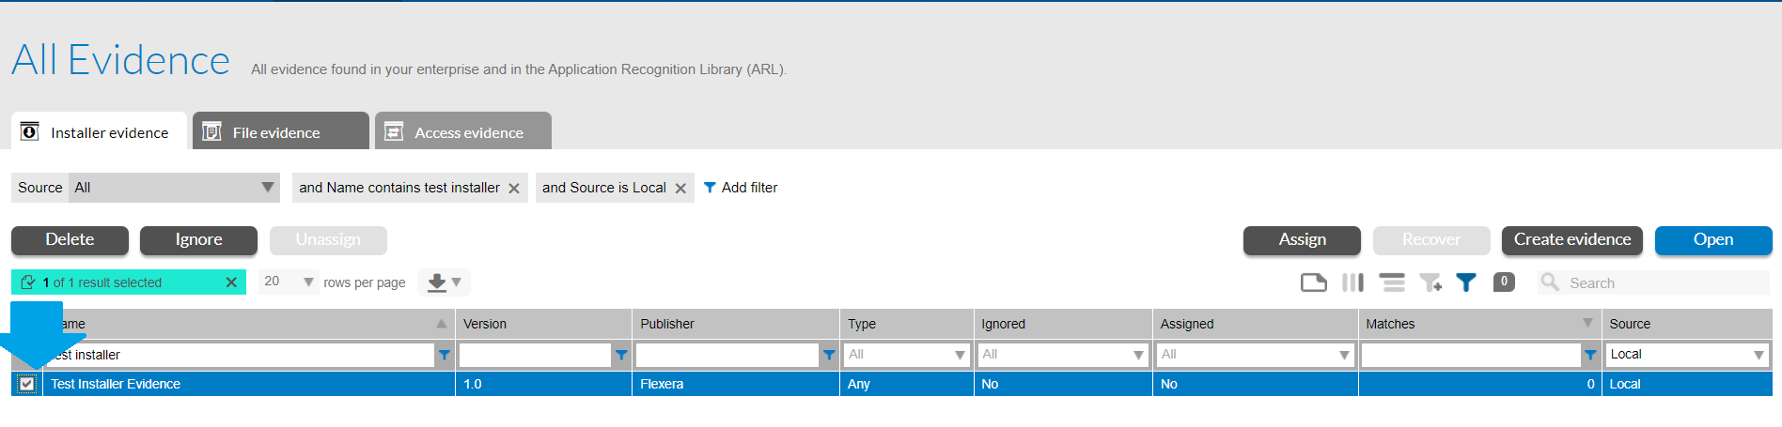Click the add advanced filter funnel-plus icon
The image size is (1782, 427).
point(1430,282)
